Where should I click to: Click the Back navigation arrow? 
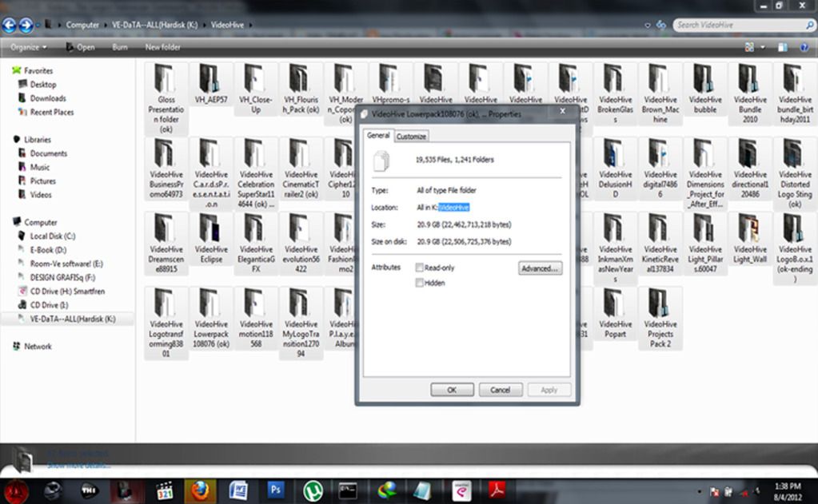pyautogui.click(x=9, y=25)
